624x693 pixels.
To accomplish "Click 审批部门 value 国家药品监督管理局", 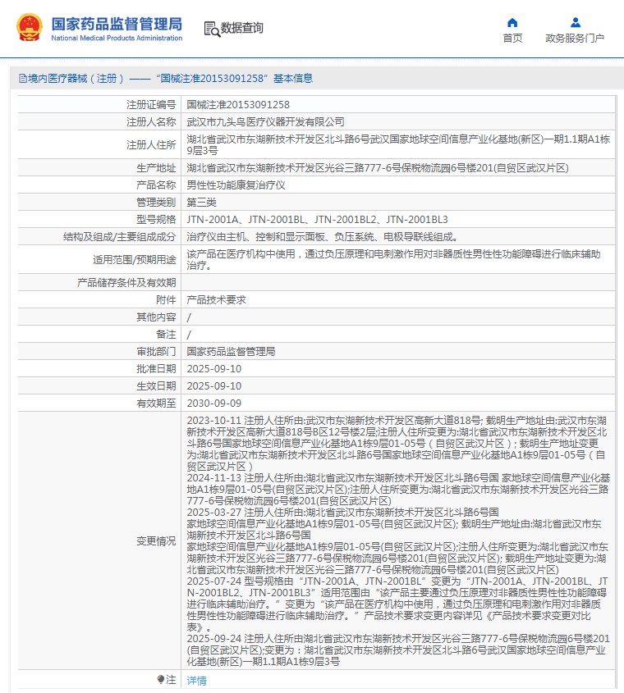I will tap(231, 352).
